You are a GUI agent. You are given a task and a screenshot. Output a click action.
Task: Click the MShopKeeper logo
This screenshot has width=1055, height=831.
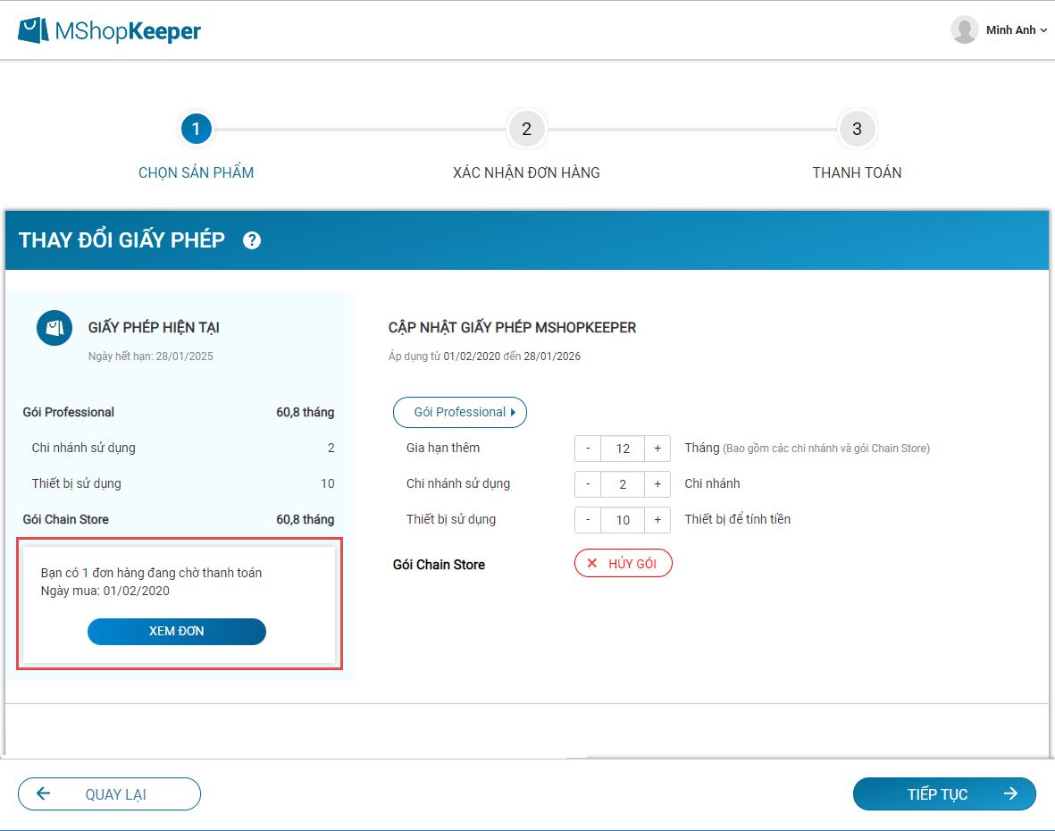pos(109,30)
